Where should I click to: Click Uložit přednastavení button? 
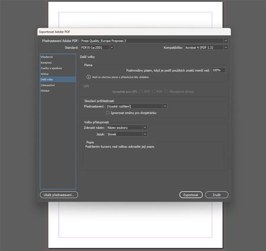pyautogui.click(x=59, y=195)
